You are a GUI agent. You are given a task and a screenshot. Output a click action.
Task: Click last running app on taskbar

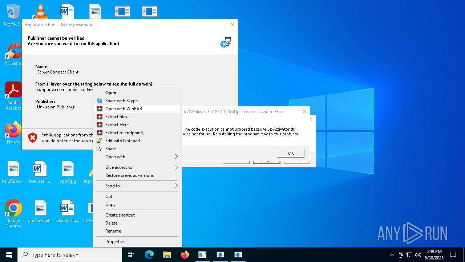(x=238, y=255)
